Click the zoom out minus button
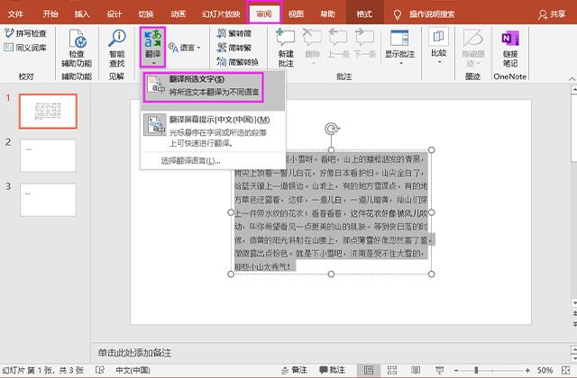 (x=456, y=370)
